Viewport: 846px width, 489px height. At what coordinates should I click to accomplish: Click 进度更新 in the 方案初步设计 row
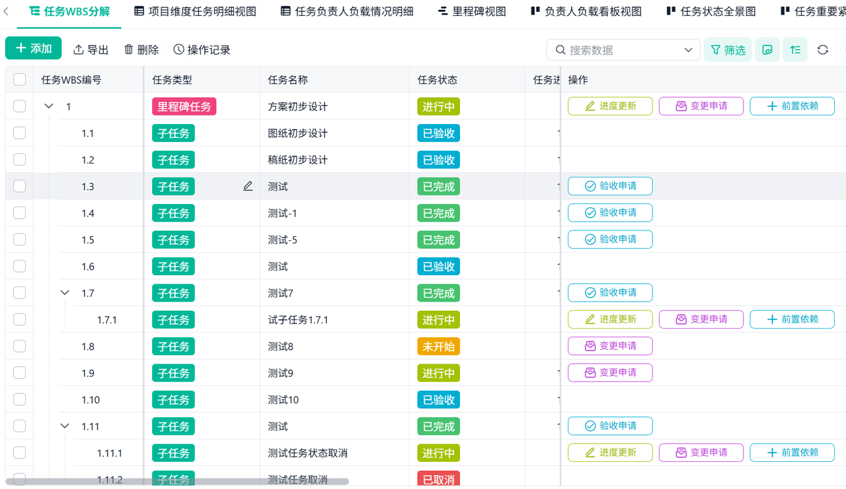click(x=610, y=106)
